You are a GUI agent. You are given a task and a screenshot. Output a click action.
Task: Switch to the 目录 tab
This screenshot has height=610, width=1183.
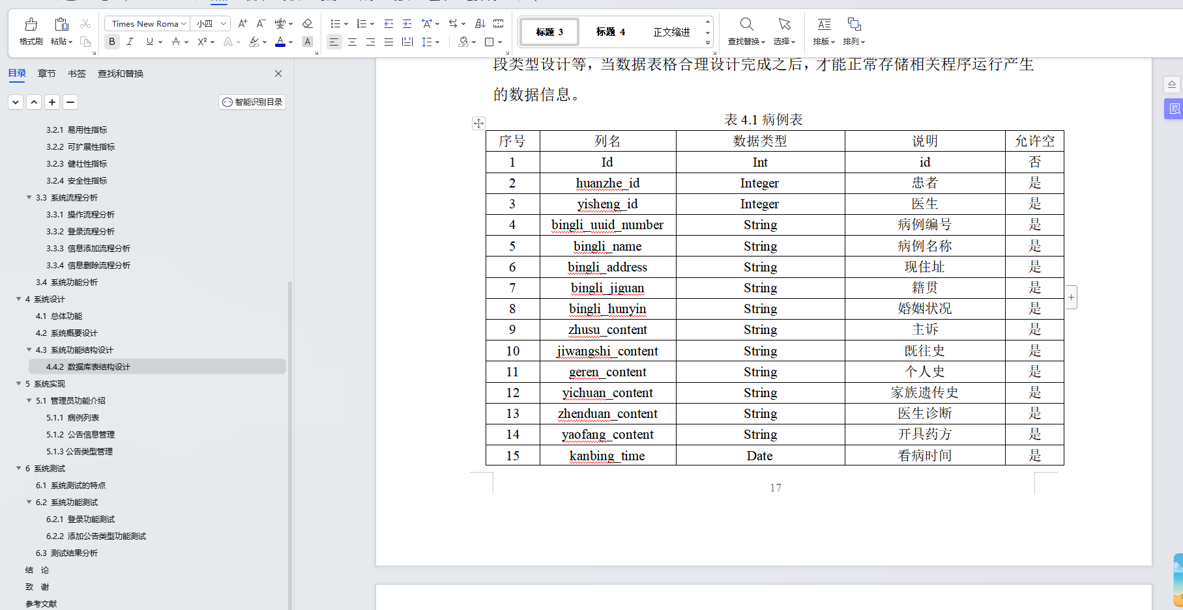[x=17, y=74]
